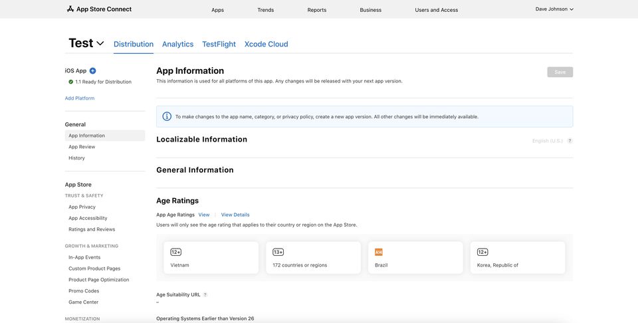Open App Accessibility in the sidebar
Screen dimensions: 638x323
pos(88,218)
